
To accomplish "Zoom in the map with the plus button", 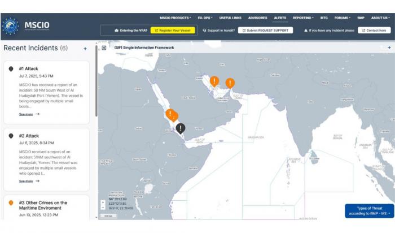I will 103,202.
